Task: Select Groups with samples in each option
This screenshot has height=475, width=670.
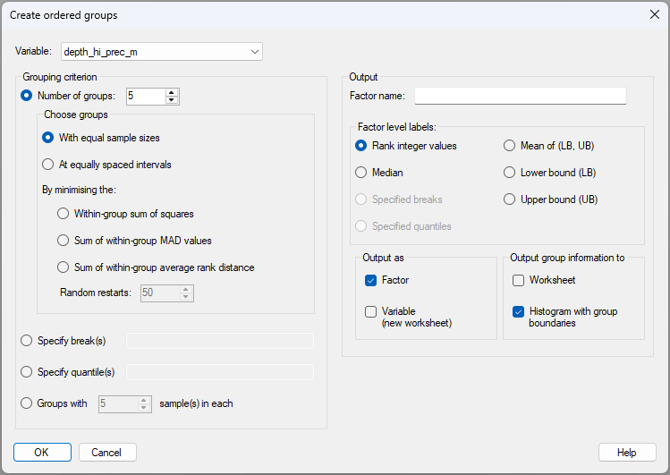Action: click(26, 403)
